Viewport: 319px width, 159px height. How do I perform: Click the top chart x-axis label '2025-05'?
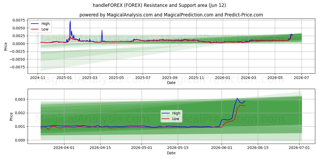[x=116, y=78]
